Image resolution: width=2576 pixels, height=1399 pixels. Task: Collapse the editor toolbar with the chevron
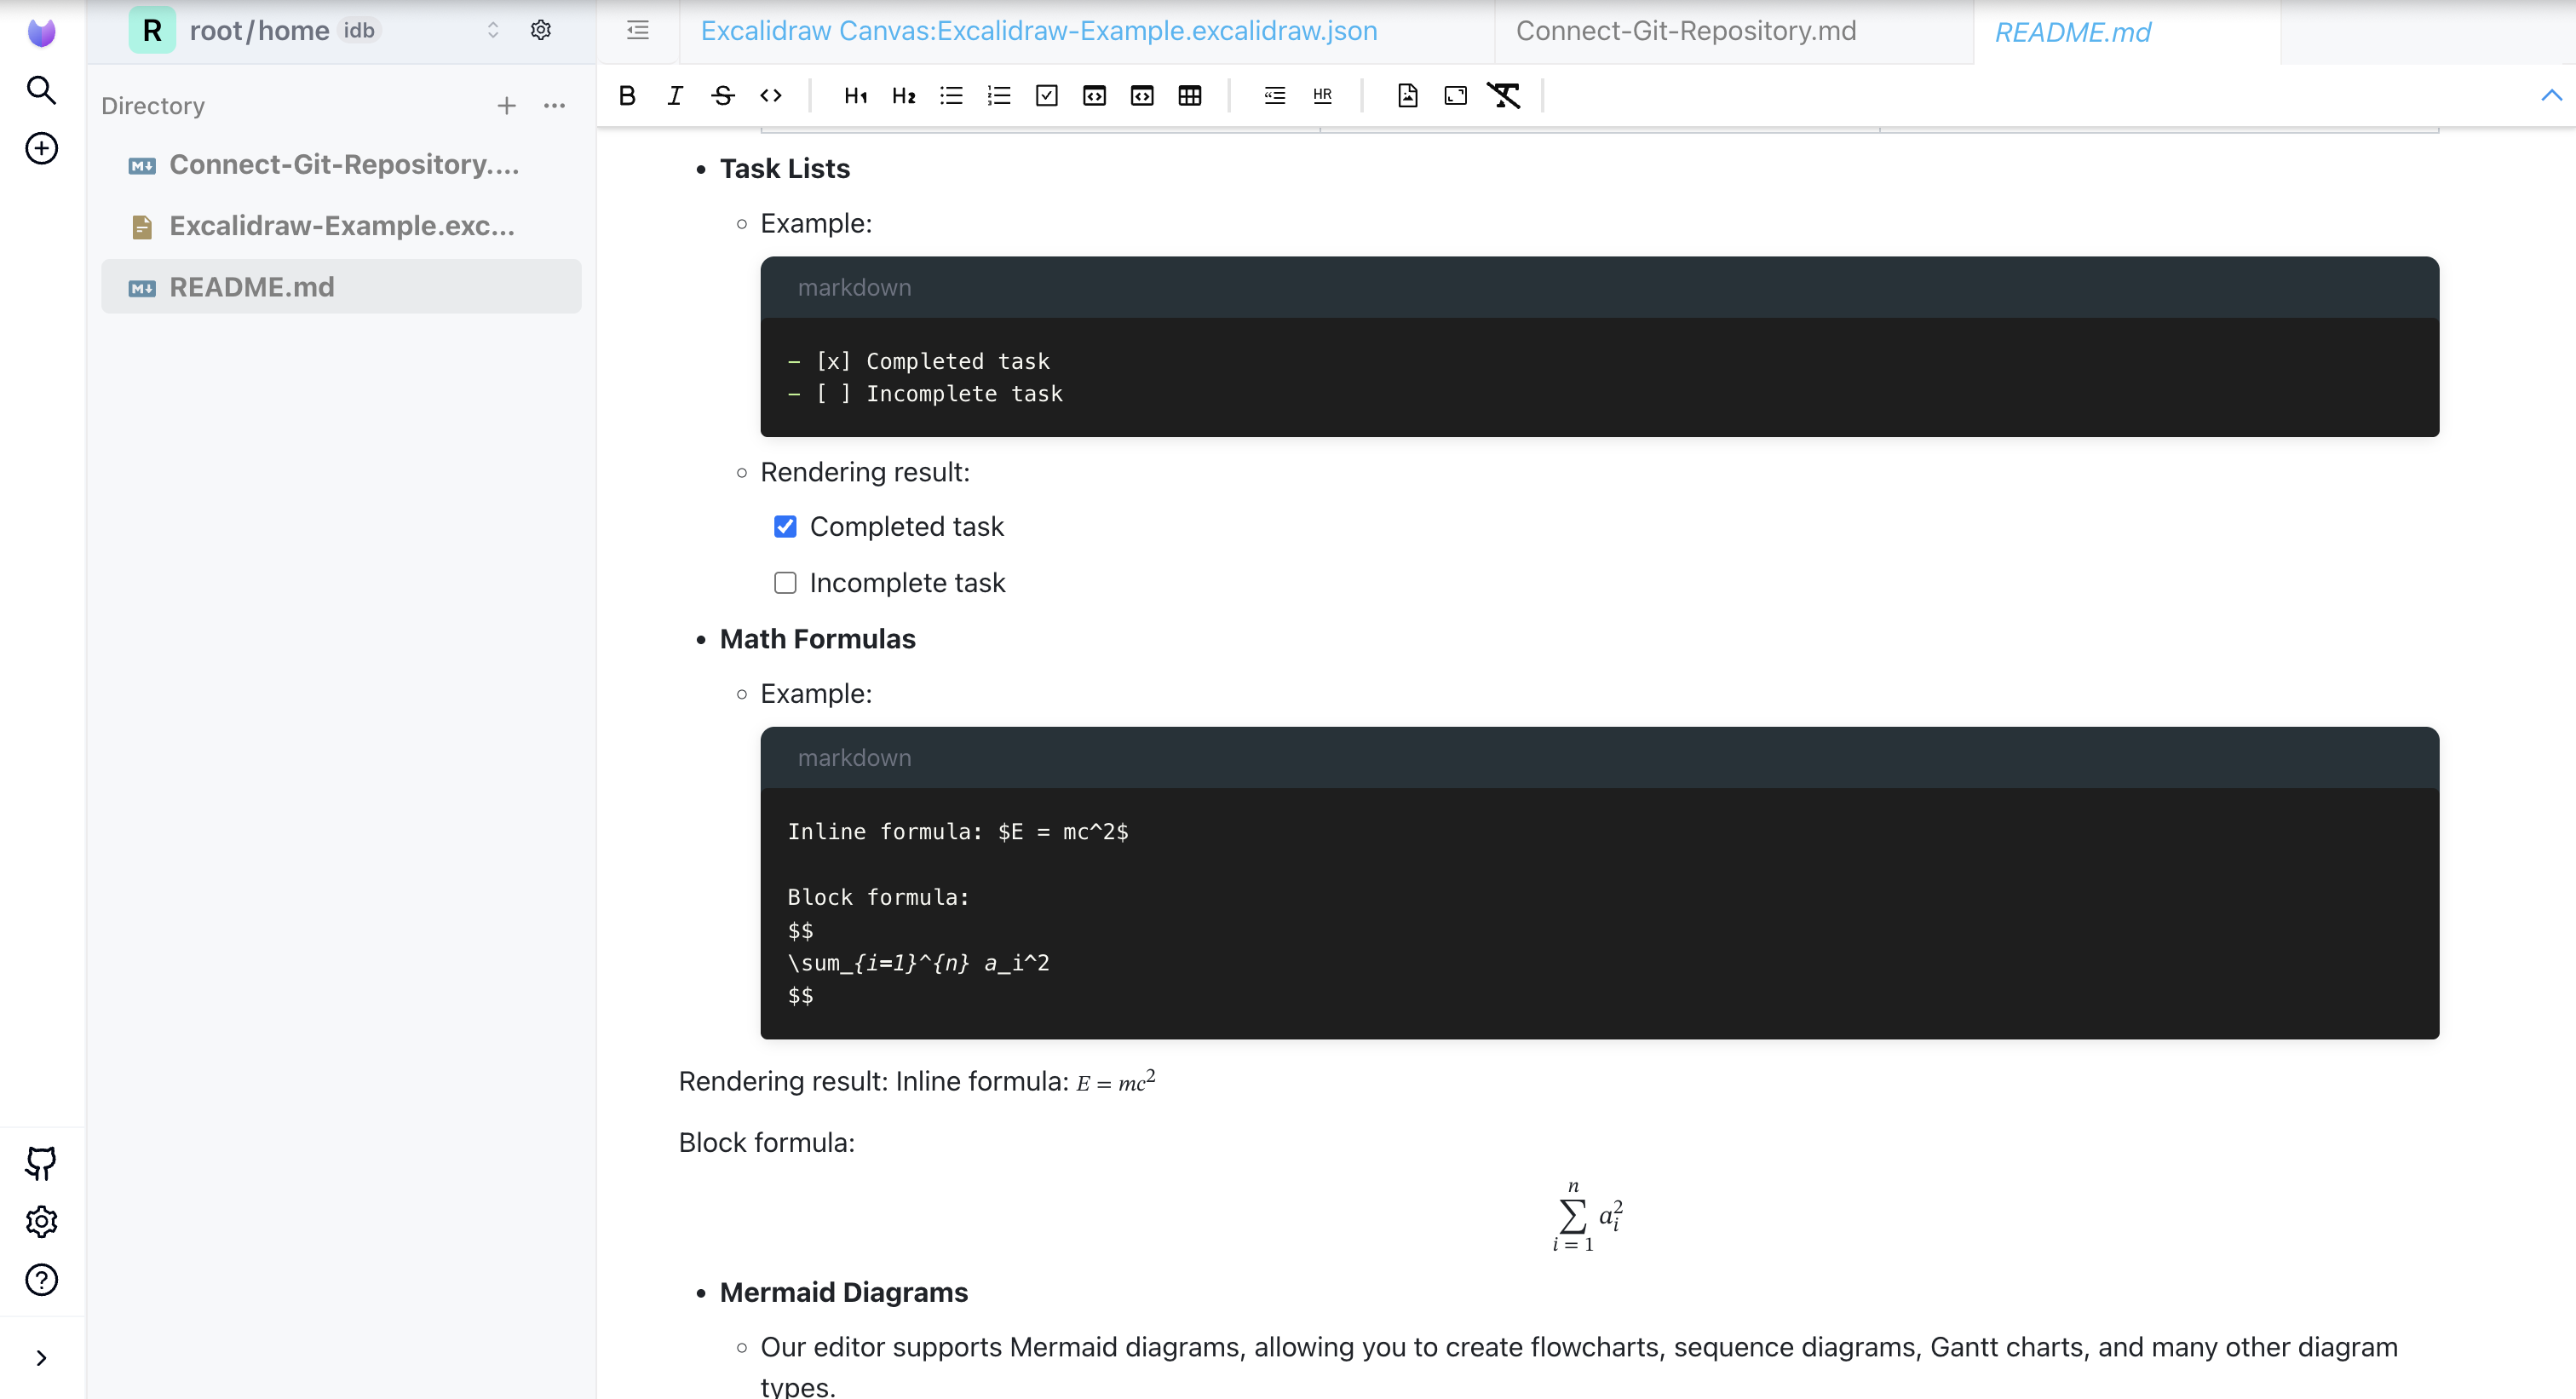click(2551, 95)
